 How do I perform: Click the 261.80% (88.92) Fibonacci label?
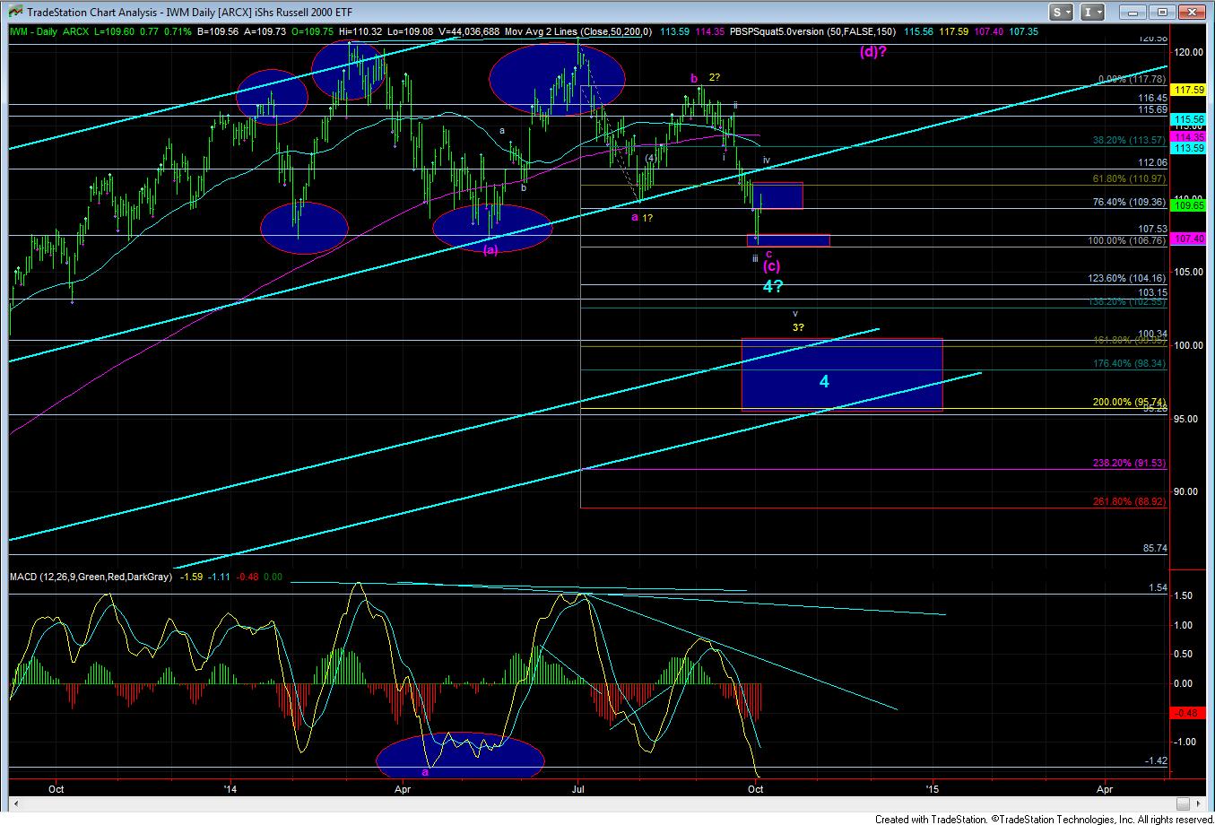[1130, 502]
